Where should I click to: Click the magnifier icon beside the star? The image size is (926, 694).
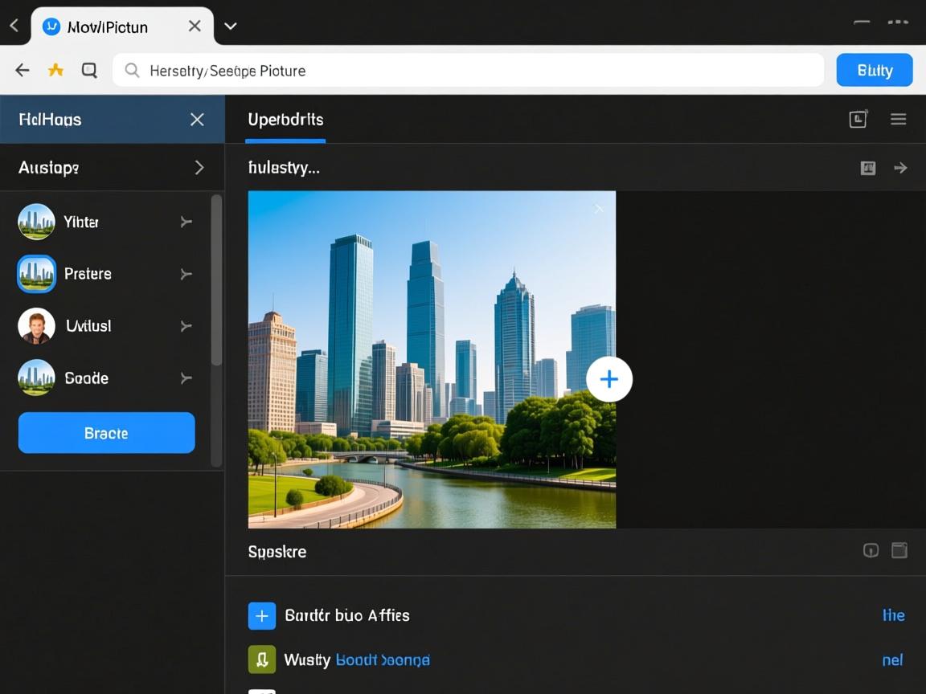[x=89, y=71]
